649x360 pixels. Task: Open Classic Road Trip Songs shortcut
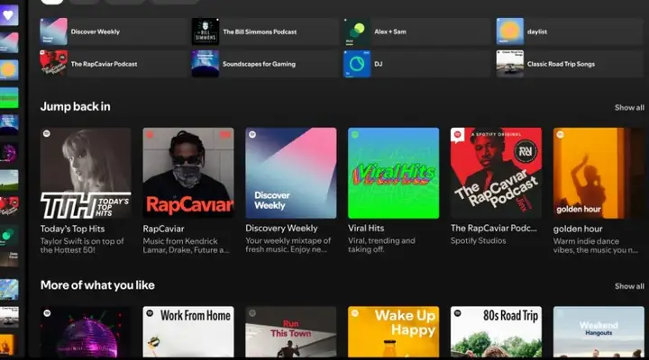tap(570, 64)
